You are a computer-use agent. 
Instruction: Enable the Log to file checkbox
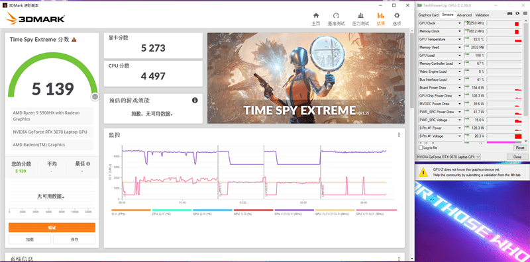point(421,148)
